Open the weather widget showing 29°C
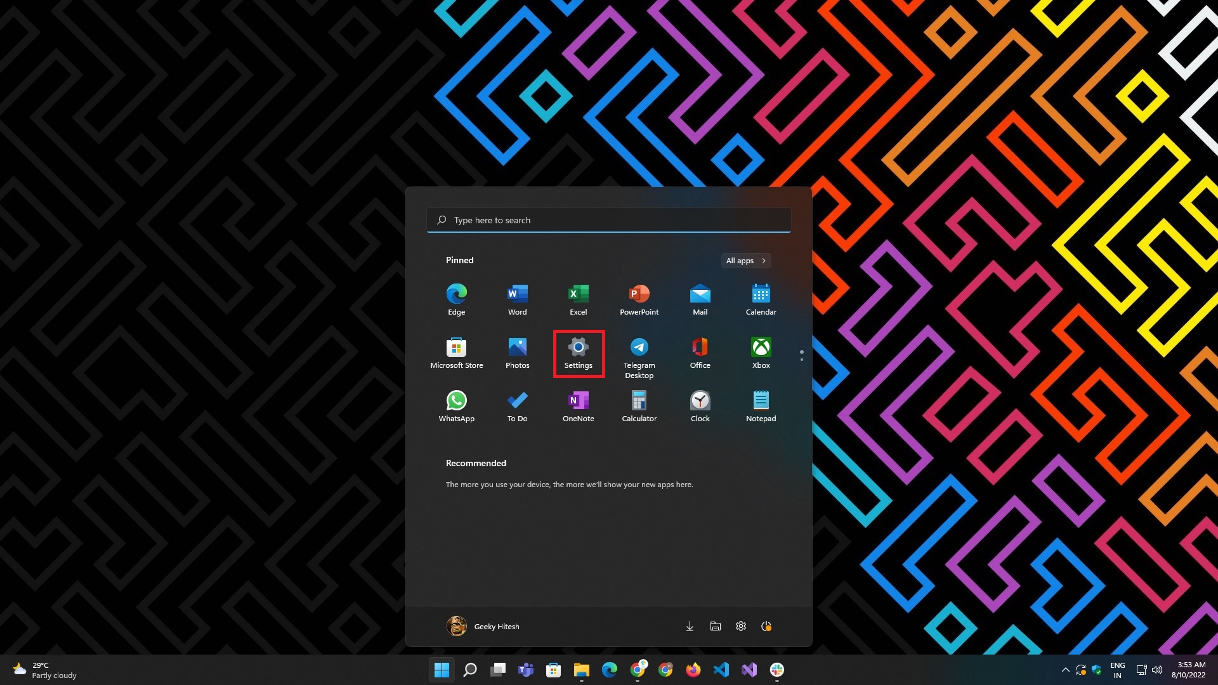Screen dimensions: 1218x685 [44, 670]
